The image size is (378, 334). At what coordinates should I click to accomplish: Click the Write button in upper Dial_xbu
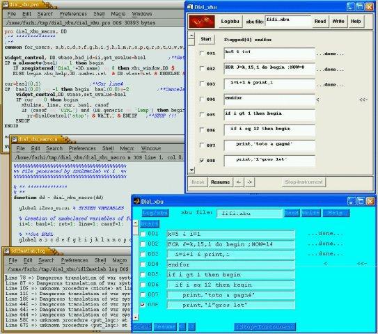click(x=338, y=22)
